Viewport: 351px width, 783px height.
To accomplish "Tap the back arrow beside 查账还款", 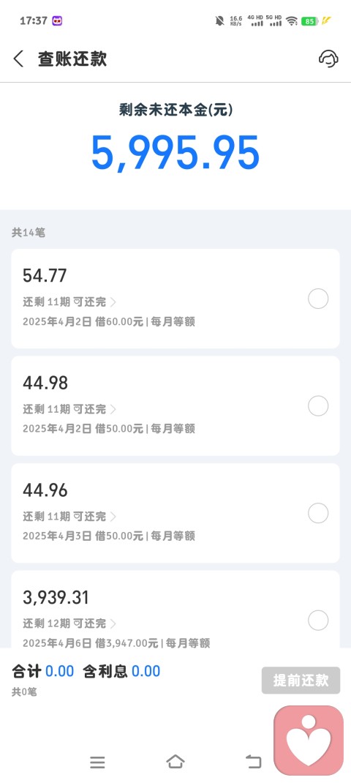I will click(x=18, y=59).
